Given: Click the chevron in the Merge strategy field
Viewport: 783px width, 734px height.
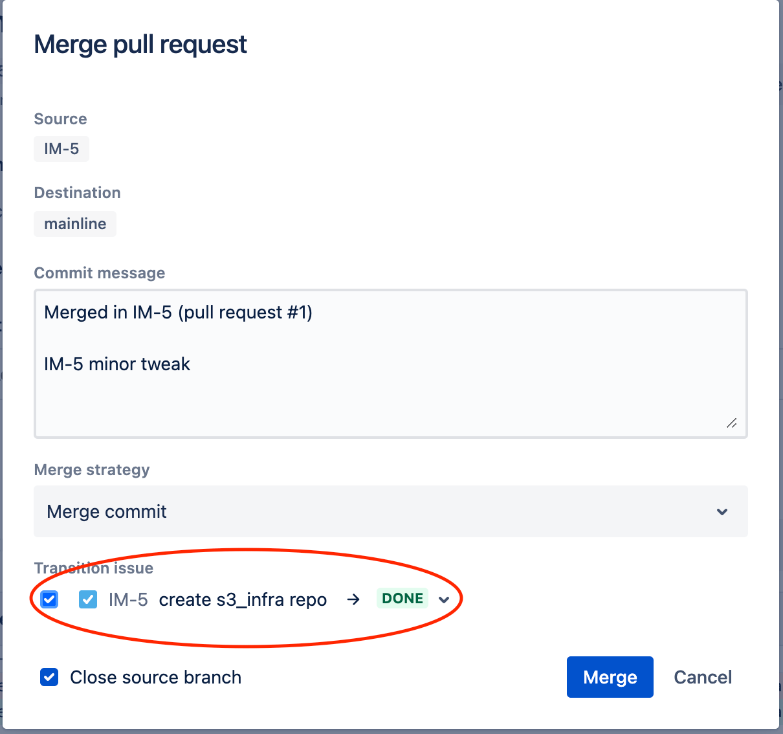Looking at the screenshot, I should (722, 511).
